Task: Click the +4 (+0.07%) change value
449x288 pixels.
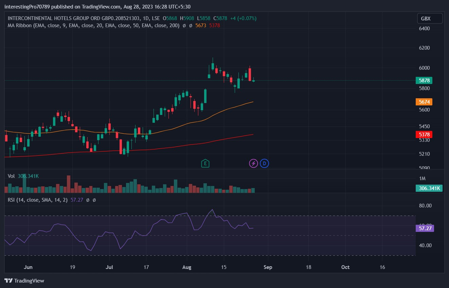Action: (x=243, y=18)
